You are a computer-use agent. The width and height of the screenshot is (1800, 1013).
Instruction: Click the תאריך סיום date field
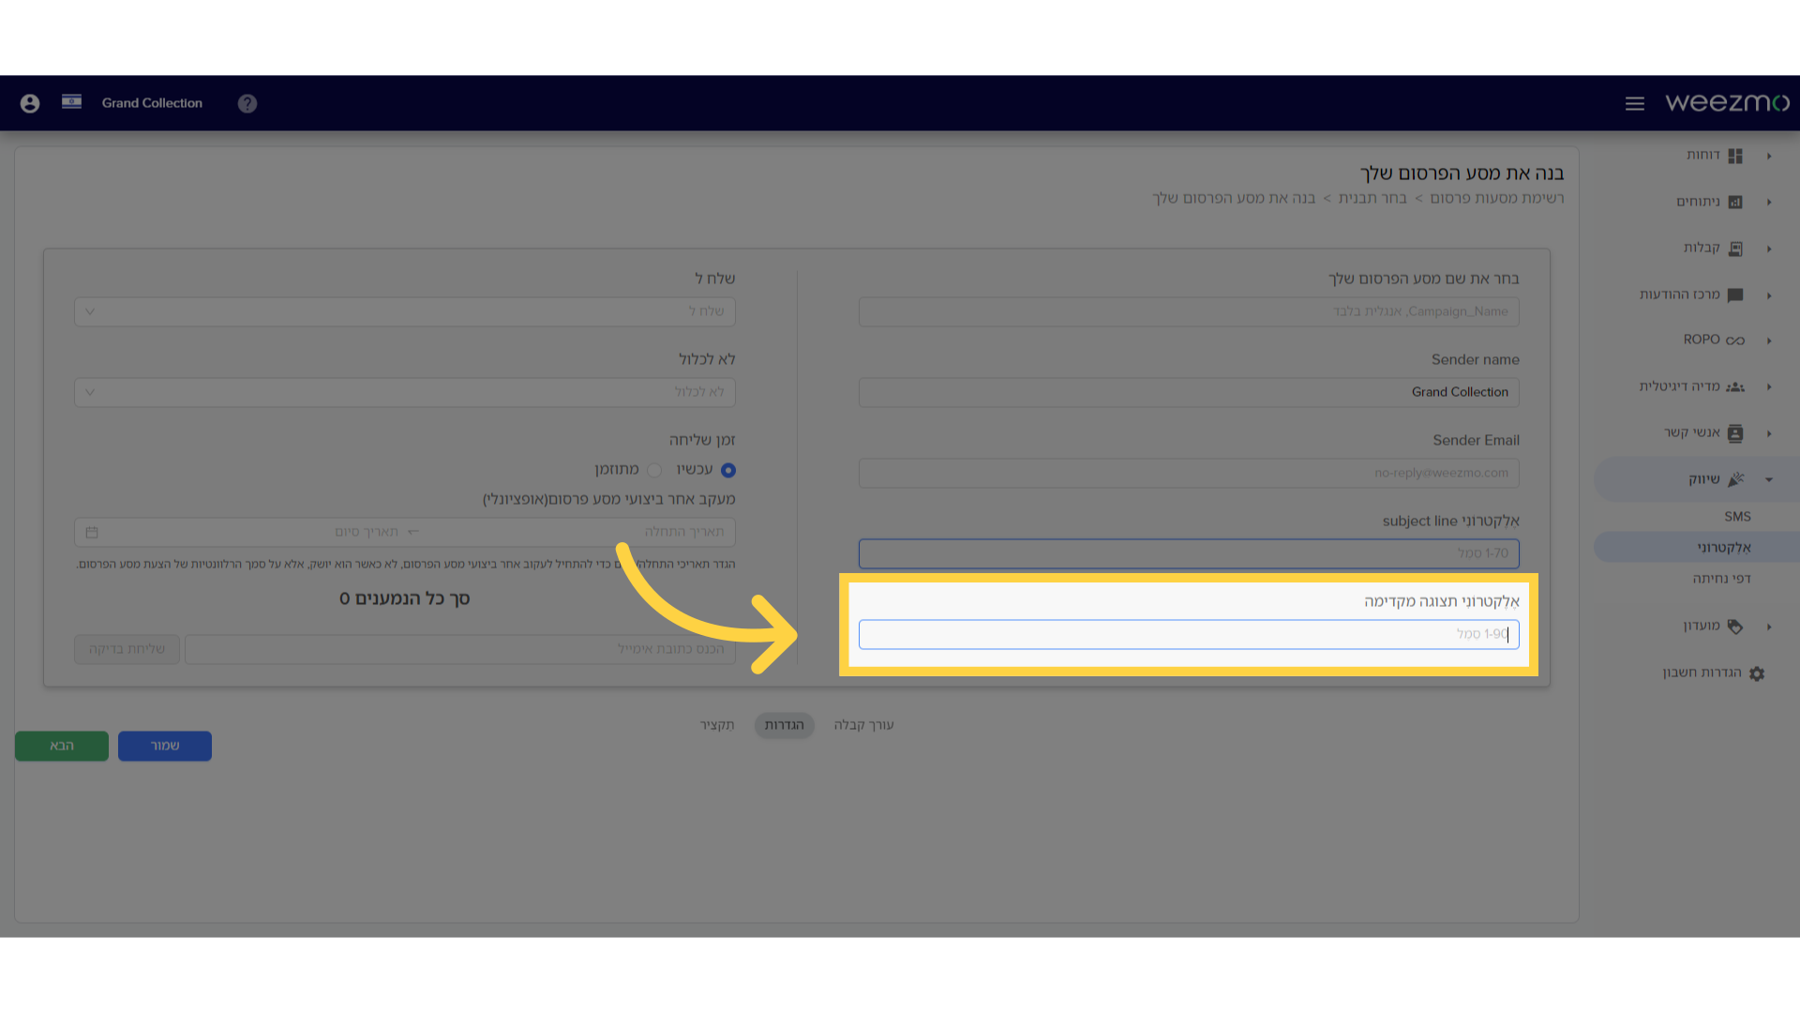[367, 532]
